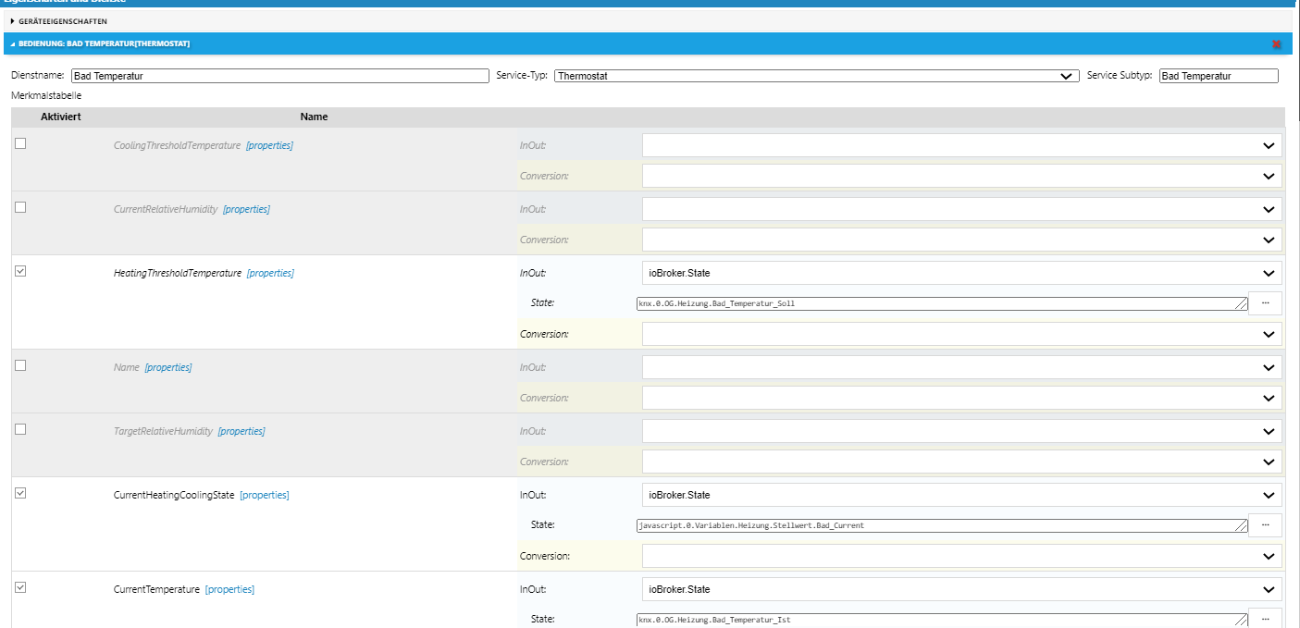The image size is (1300, 628).
Task: Select the CurrentTemperature characteristic name
Action: click(156, 589)
